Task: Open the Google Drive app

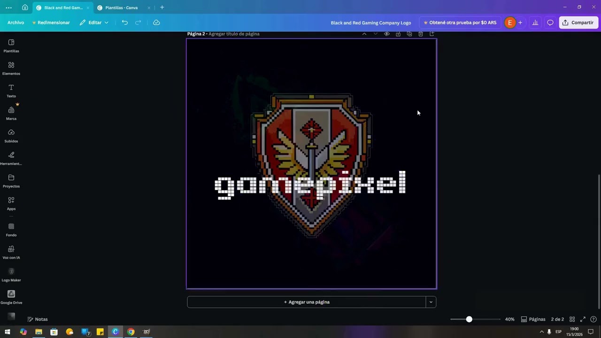Action: pos(11,297)
